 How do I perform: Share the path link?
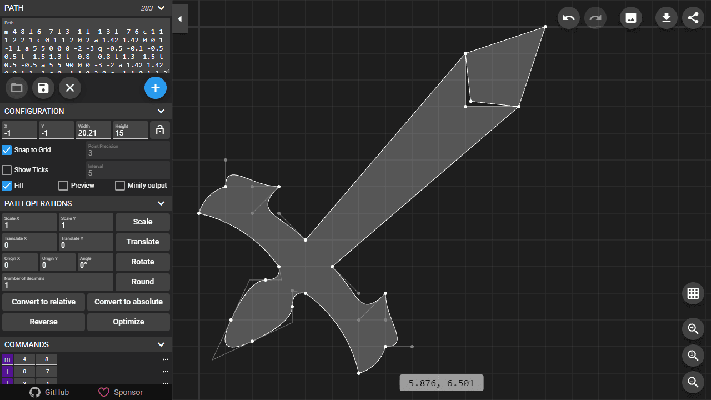click(x=693, y=18)
